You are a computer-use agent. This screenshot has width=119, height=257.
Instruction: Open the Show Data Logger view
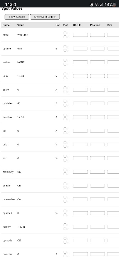click(45, 17)
